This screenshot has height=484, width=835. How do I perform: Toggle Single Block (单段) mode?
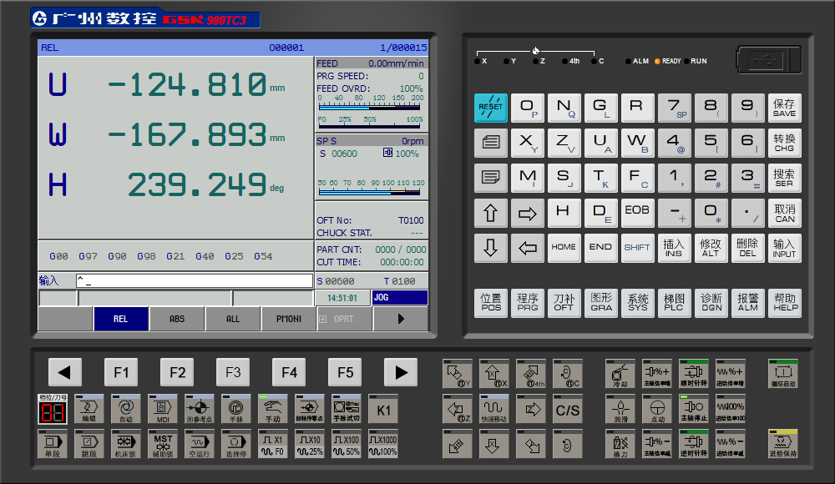pos(53,445)
